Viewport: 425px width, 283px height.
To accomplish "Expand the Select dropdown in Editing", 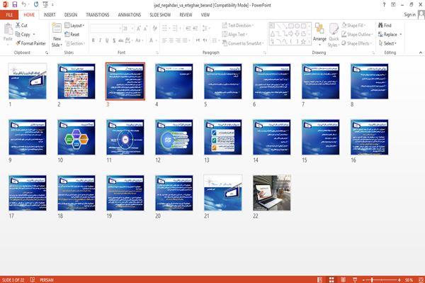I will pos(388,43).
